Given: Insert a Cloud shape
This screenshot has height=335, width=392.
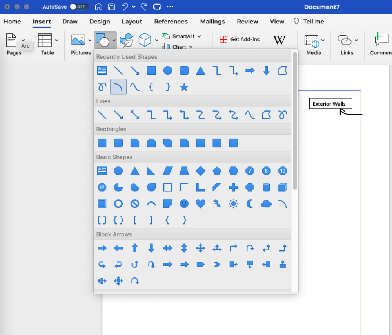Looking at the screenshot, I should [266, 204].
